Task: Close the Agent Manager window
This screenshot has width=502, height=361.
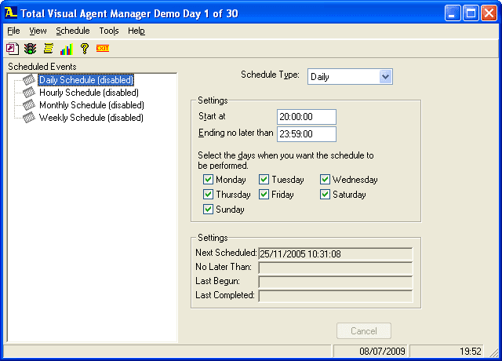Action: 489,13
